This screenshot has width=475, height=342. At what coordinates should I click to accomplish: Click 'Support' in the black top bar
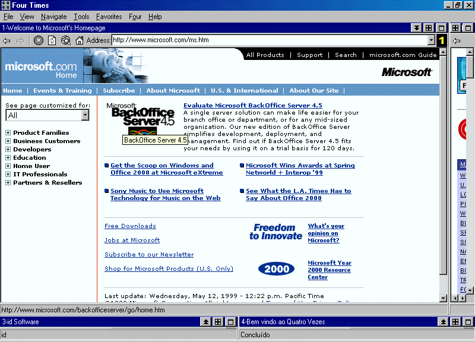309,55
